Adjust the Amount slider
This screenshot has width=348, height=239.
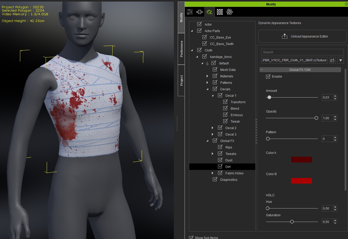click(269, 97)
